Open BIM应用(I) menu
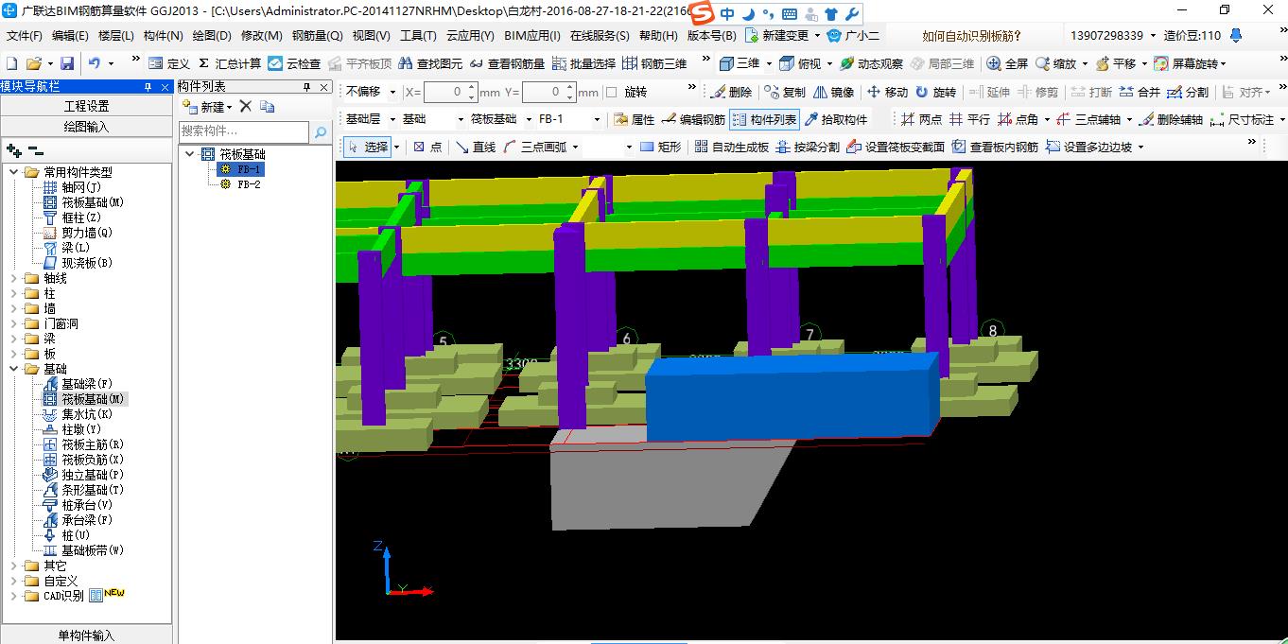Viewport: 1288px width, 644px height. coord(532,36)
